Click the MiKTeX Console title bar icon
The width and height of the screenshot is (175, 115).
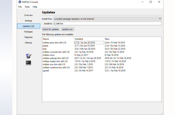[x=20, y=2]
